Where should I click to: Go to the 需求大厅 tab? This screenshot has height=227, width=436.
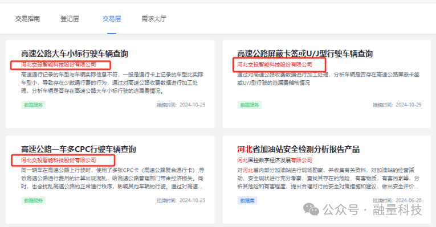click(154, 19)
